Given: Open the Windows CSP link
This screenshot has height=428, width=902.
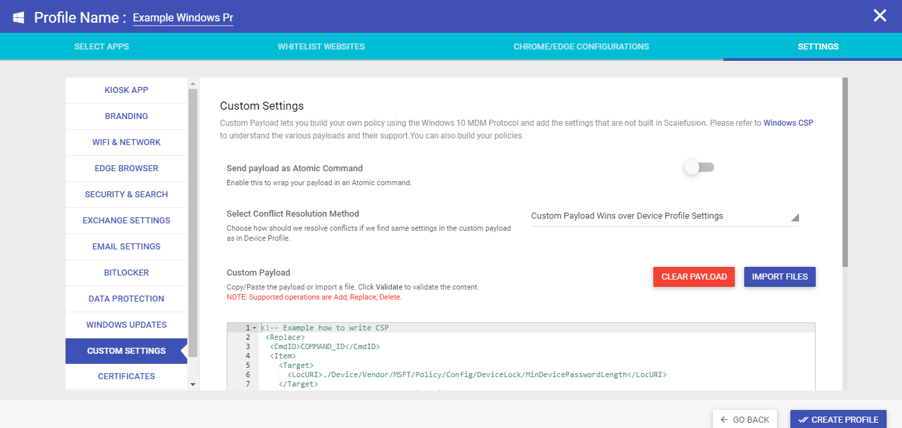Looking at the screenshot, I should tap(788, 123).
